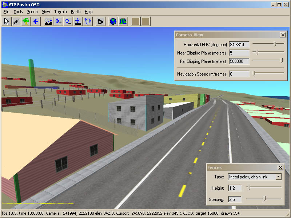Click the fence Height value field
Viewport: 291px width, 218px height.
click(235, 188)
